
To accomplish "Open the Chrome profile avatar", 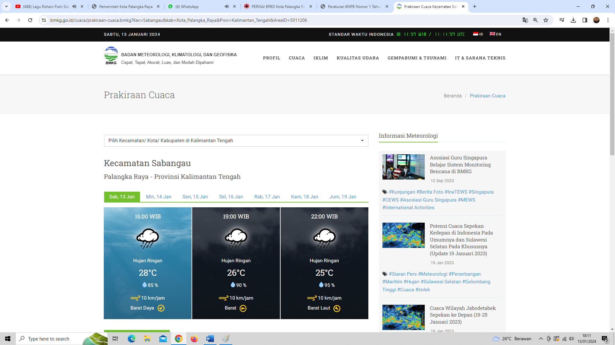I will coord(596,20).
